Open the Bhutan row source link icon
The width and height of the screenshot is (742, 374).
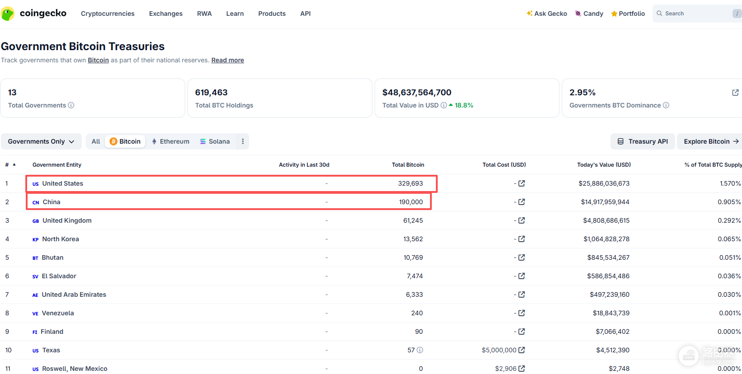point(521,257)
